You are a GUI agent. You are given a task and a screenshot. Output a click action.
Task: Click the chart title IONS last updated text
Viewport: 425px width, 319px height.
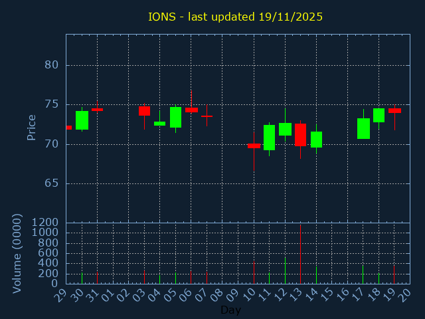pyautogui.click(x=235, y=17)
